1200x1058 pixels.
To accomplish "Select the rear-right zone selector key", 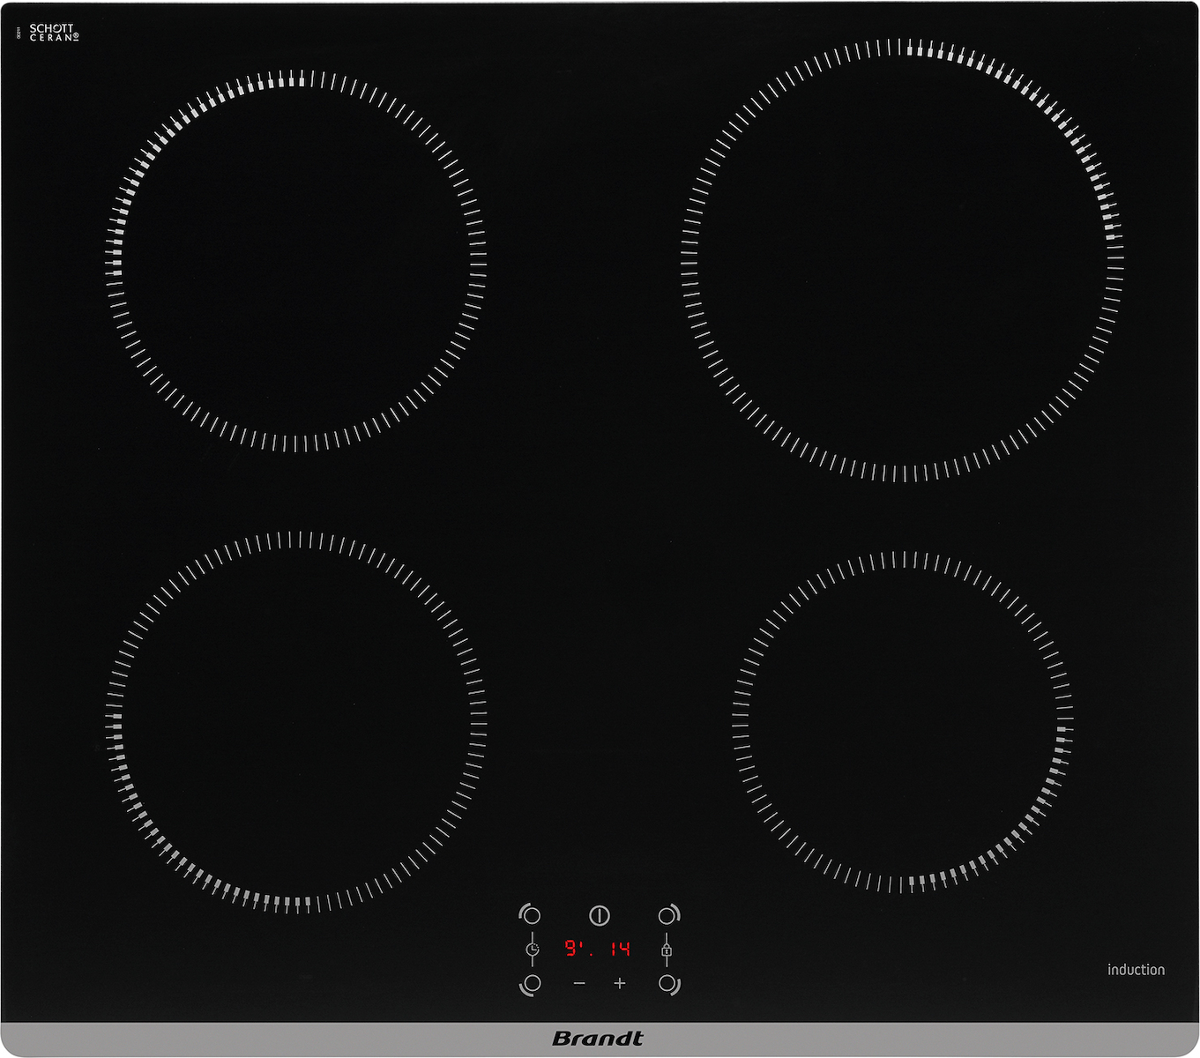I will [x=668, y=915].
